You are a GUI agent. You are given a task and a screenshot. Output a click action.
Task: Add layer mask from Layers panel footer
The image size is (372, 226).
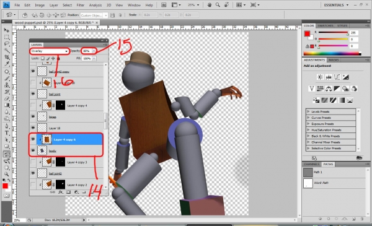point(69,192)
